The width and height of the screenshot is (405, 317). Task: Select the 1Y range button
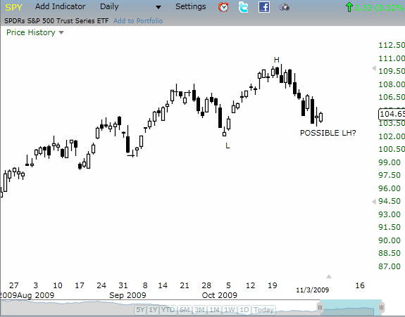tap(153, 309)
